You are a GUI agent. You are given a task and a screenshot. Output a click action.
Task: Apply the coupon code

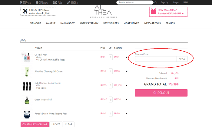pyautogui.click(x=182, y=59)
